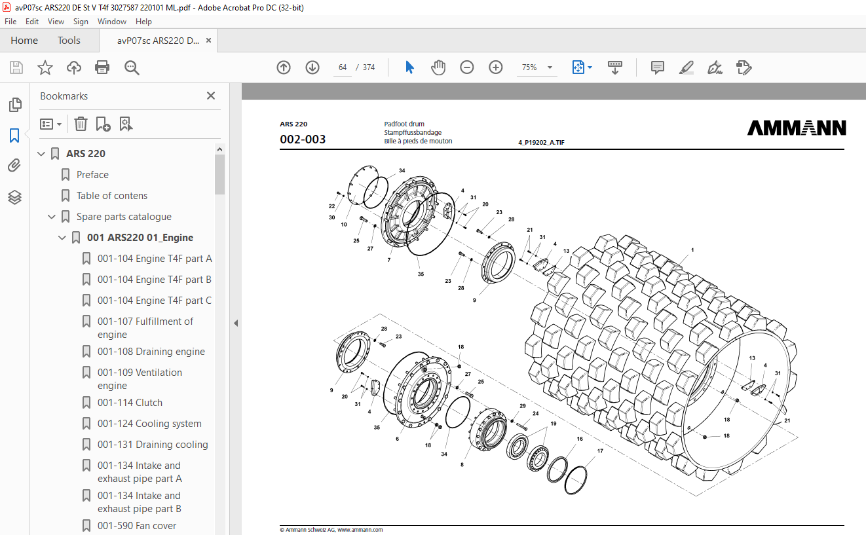Viewport: 866px width, 535px height.
Task: Click the page number field showing 64
Action: pos(343,67)
